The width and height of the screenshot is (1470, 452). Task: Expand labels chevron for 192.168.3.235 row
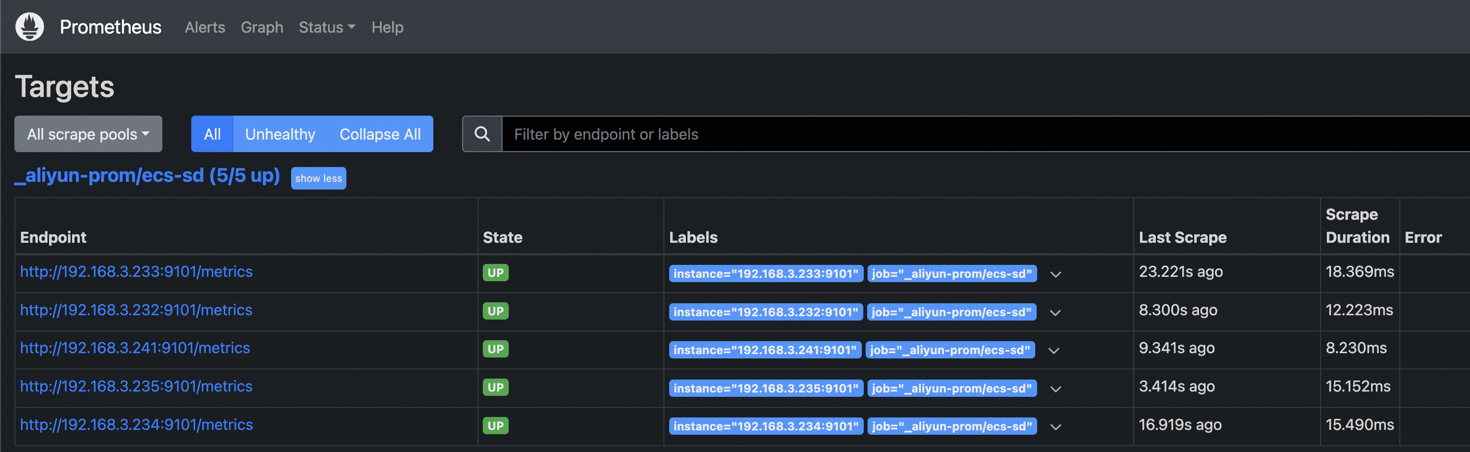click(x=1056, y=389)
